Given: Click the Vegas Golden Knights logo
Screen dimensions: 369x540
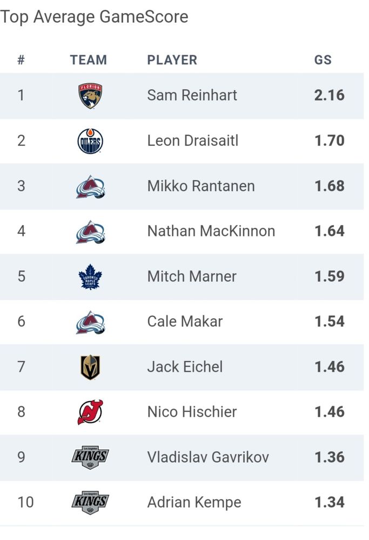Looking at the screenshot, I should 90,367.
